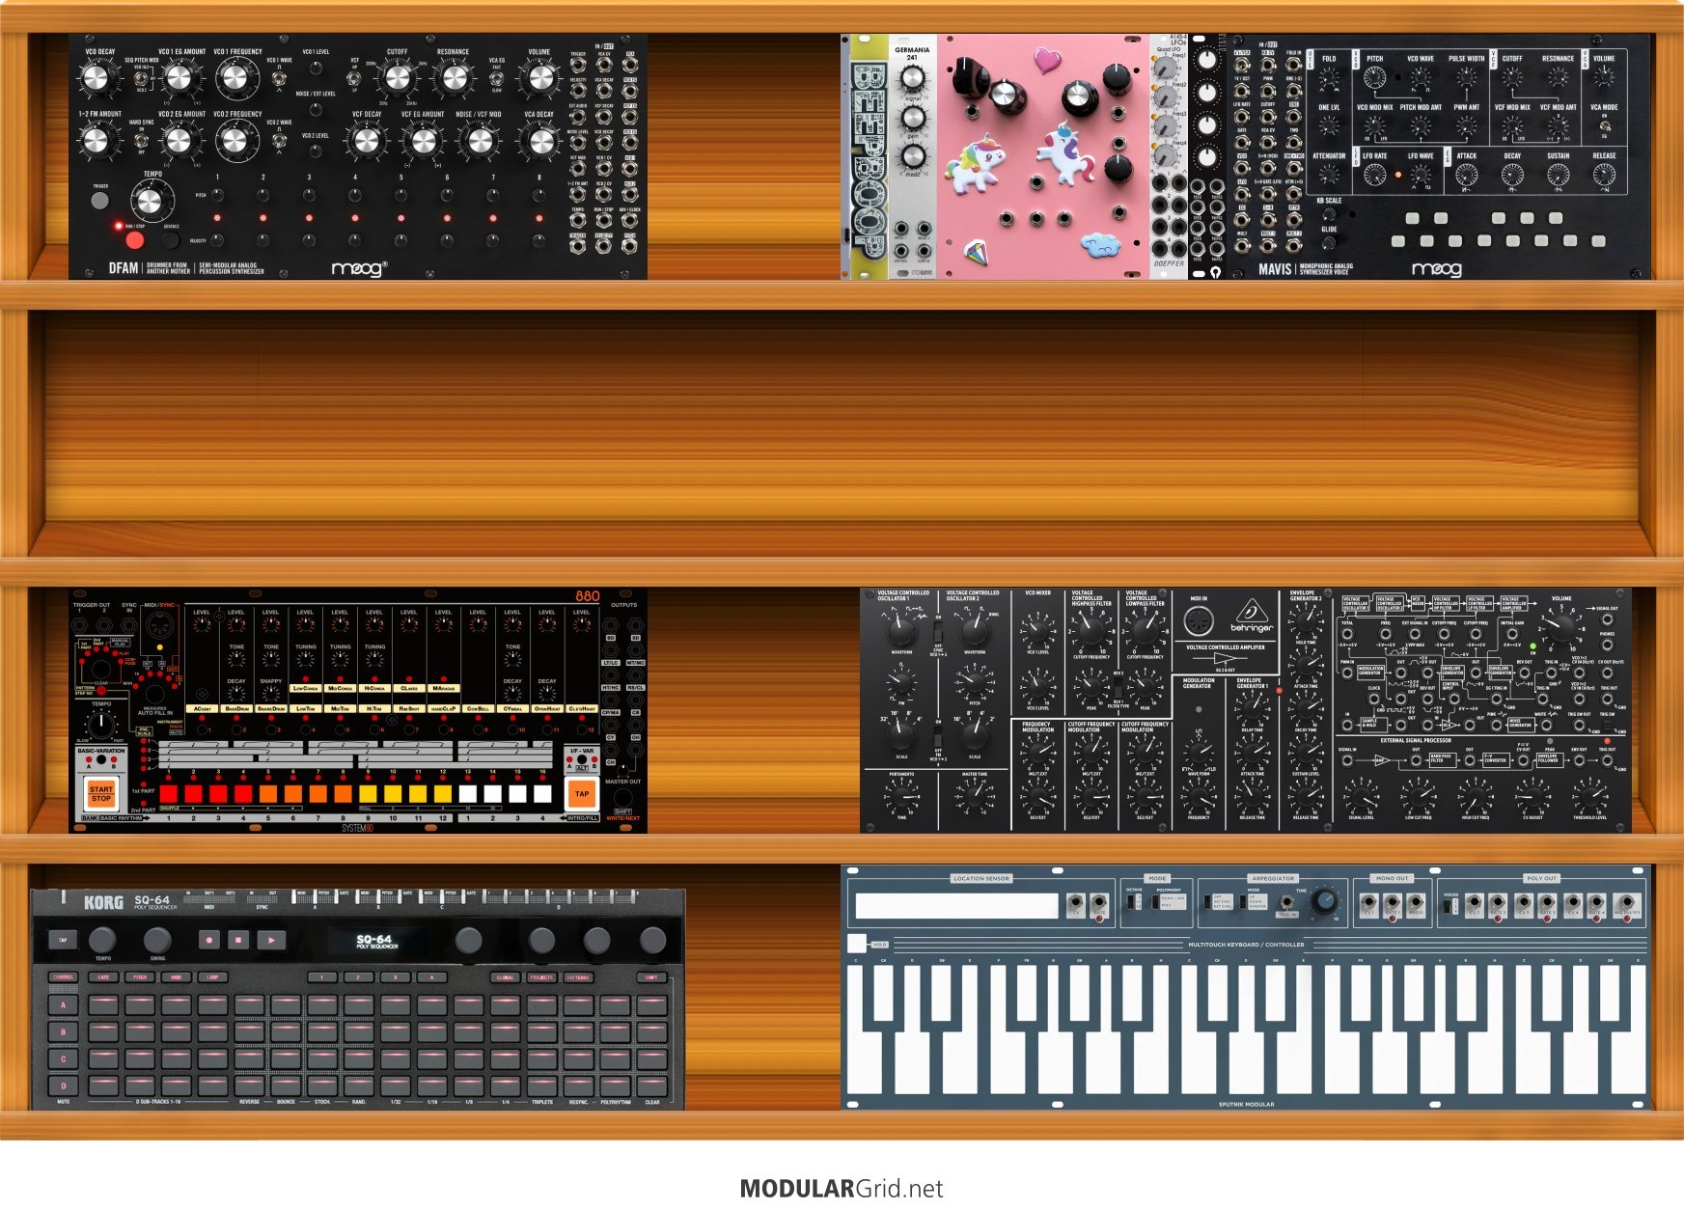This screenshot has height=1209, width=1684.
Task: Click the KORG logo on the SQ-64
Action: pos(103,903)
